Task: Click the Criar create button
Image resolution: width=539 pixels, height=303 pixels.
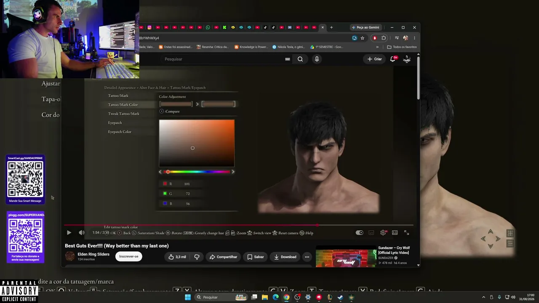Action: tap(374, 59)
